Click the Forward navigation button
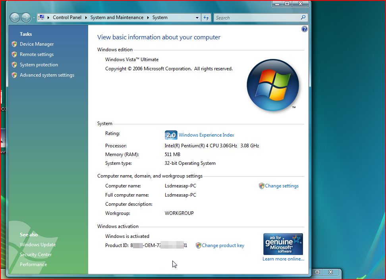Image resolution: width=386 pixels, height=280 pixels. click(x=26, y=17)
